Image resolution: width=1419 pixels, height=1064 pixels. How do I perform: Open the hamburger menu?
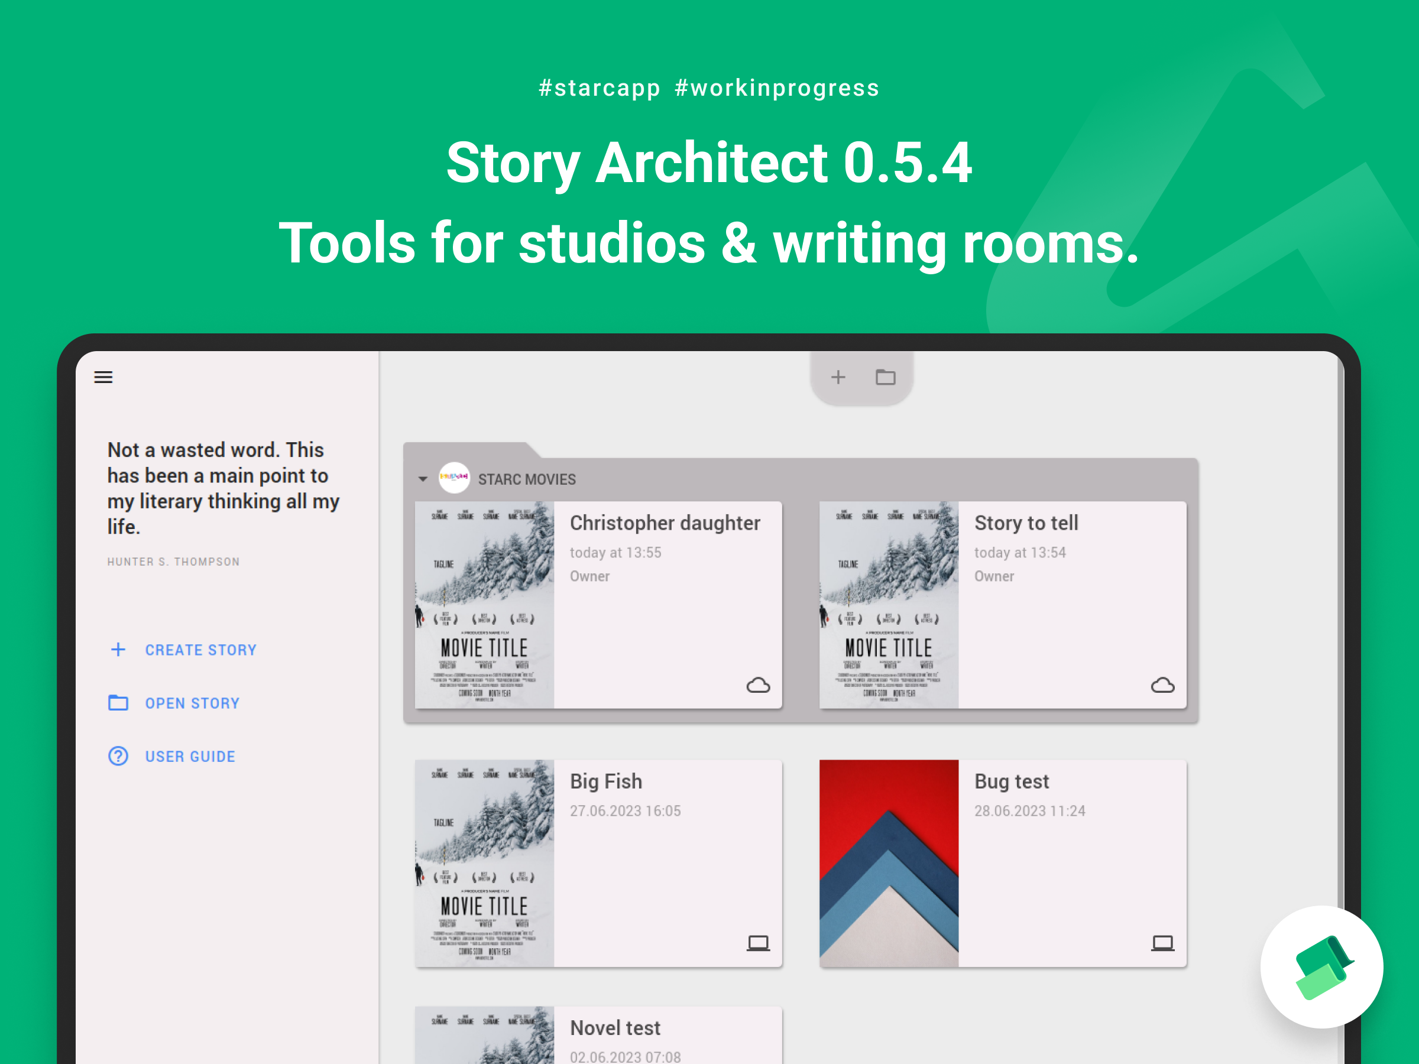point(103,377)
